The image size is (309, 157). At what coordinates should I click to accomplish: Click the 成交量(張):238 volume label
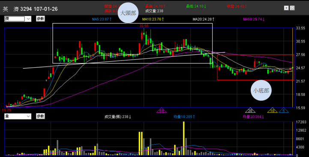118,117
